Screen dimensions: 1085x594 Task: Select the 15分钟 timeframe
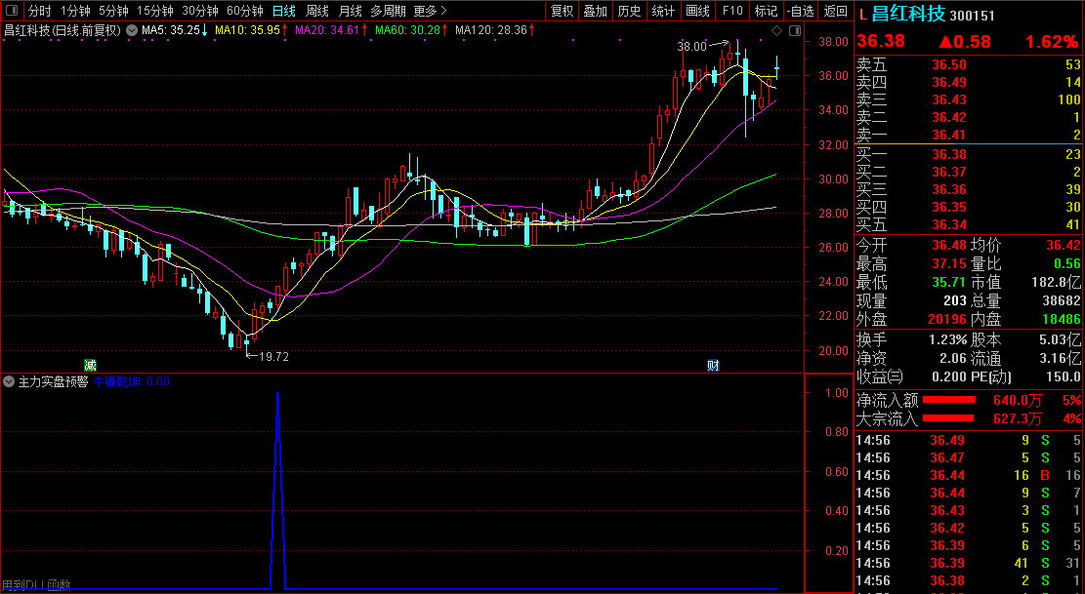155,11
